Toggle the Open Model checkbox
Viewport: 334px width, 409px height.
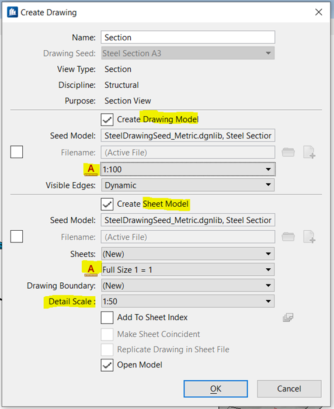point(107,365)
